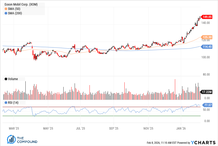
Task: Click the SMA (200) legend label
Action: (x=15, y=13)
